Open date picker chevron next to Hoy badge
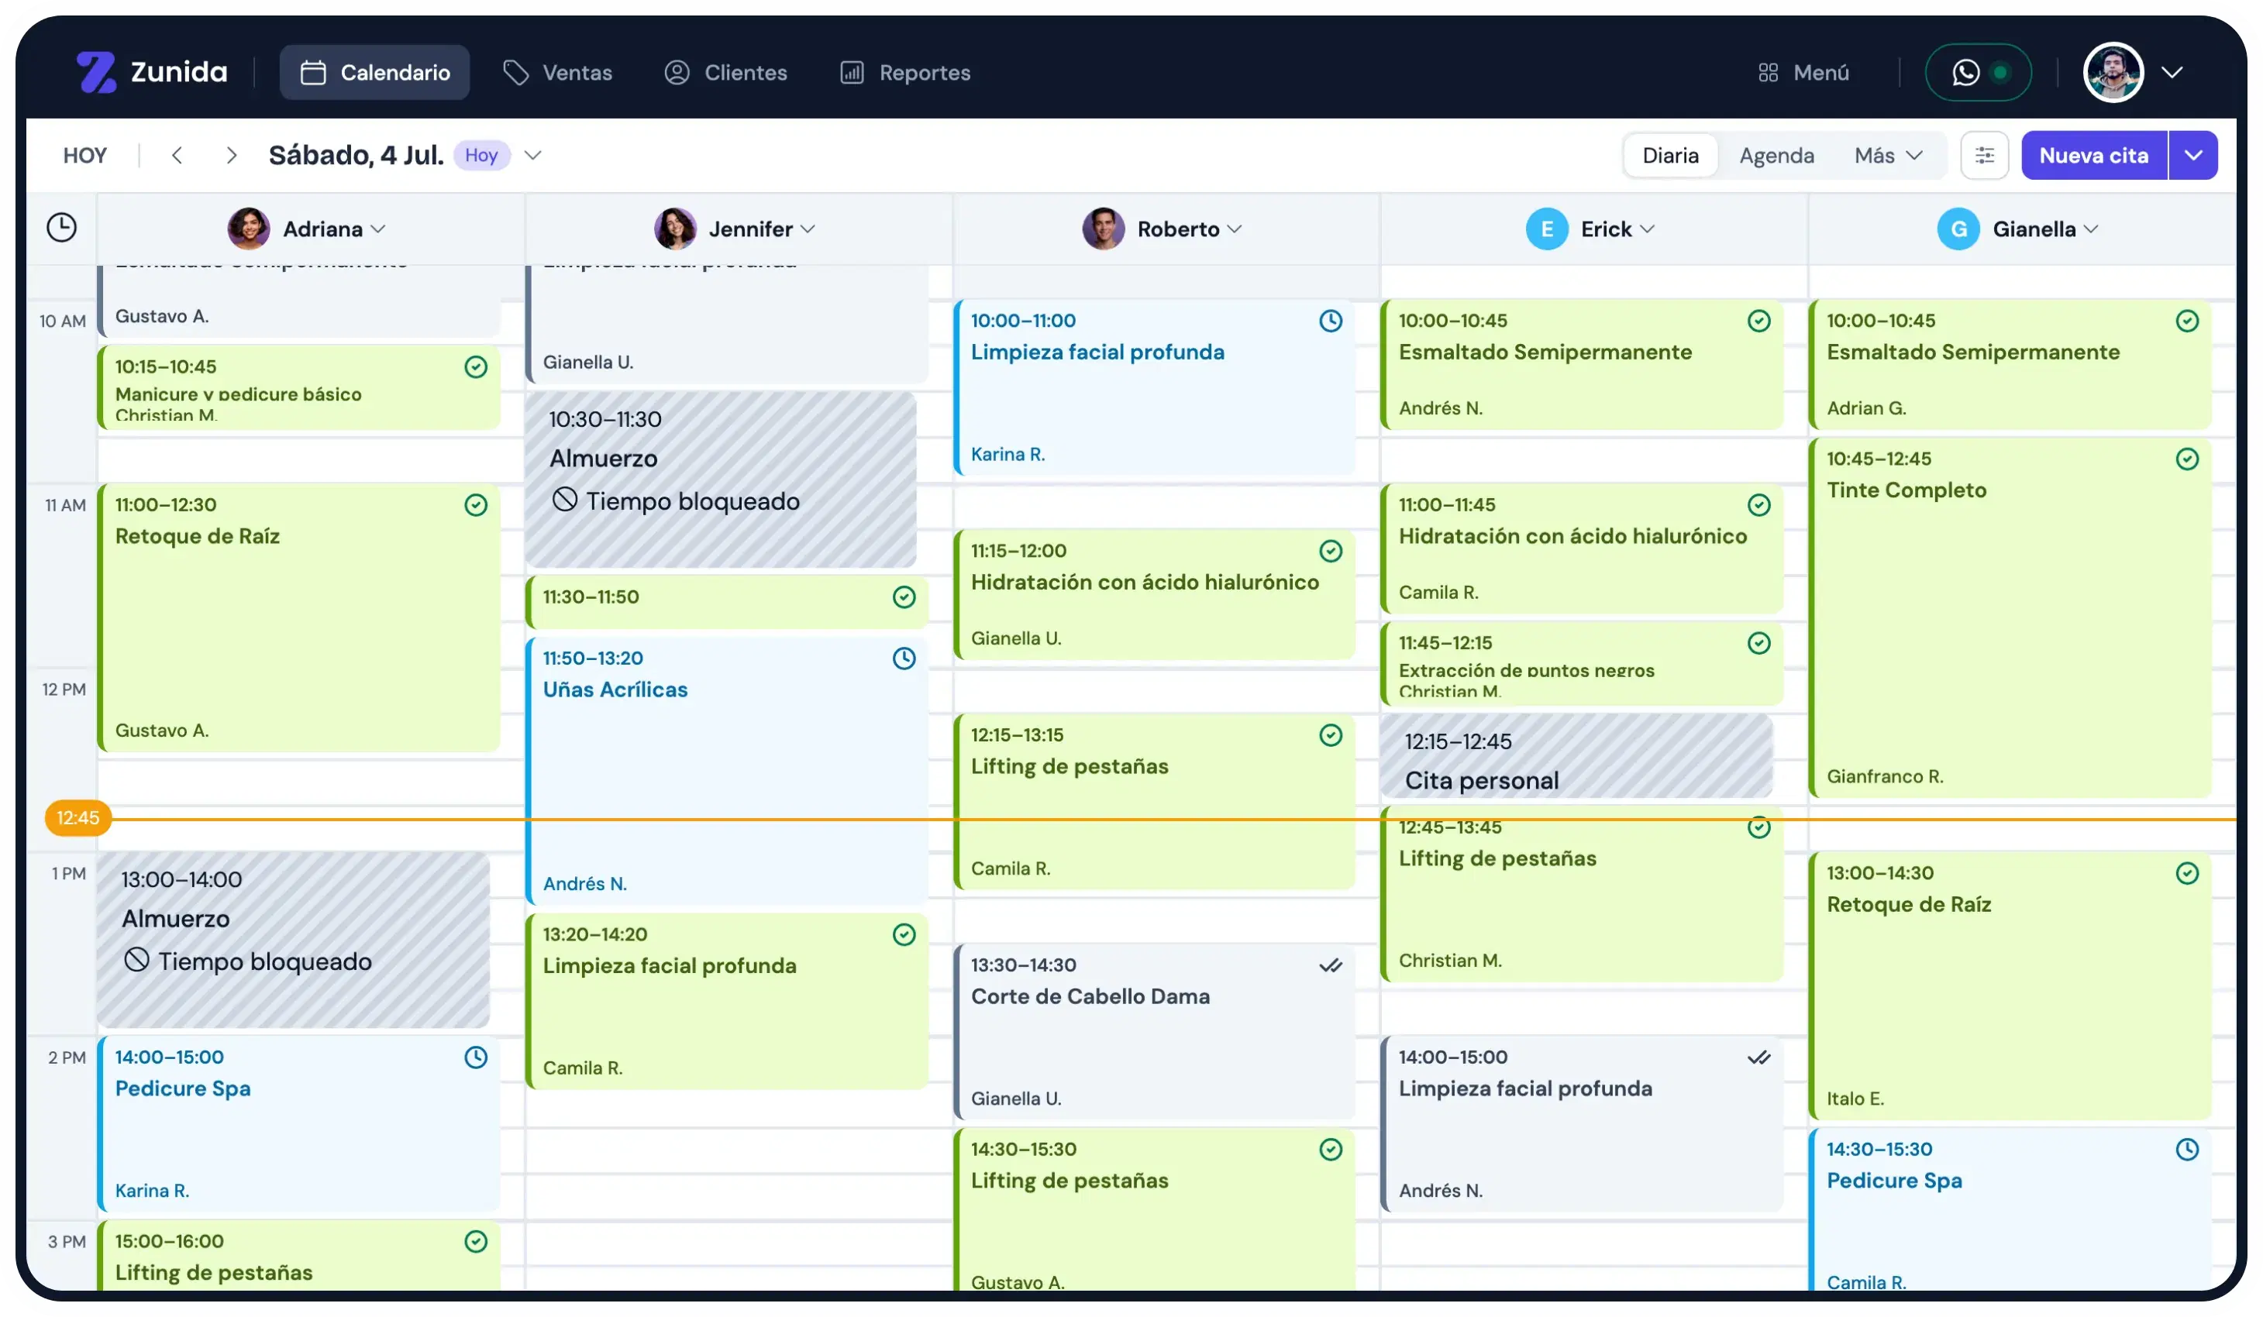This screenshot has height=1317, width=2263. click(532, 155)
